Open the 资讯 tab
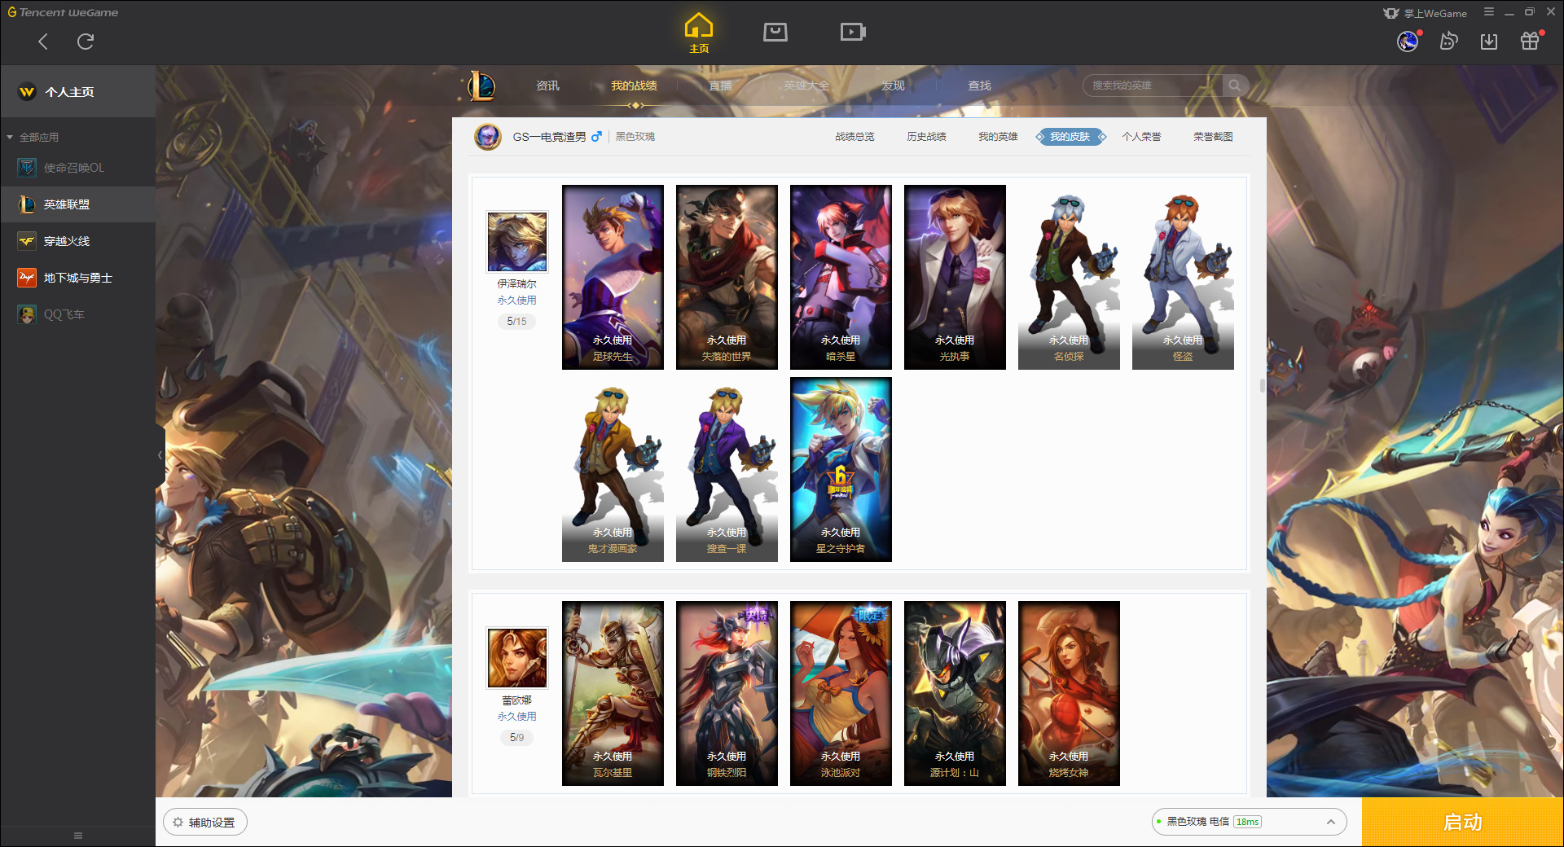Viewport: 1564px width, 847px height. point(547,86)
